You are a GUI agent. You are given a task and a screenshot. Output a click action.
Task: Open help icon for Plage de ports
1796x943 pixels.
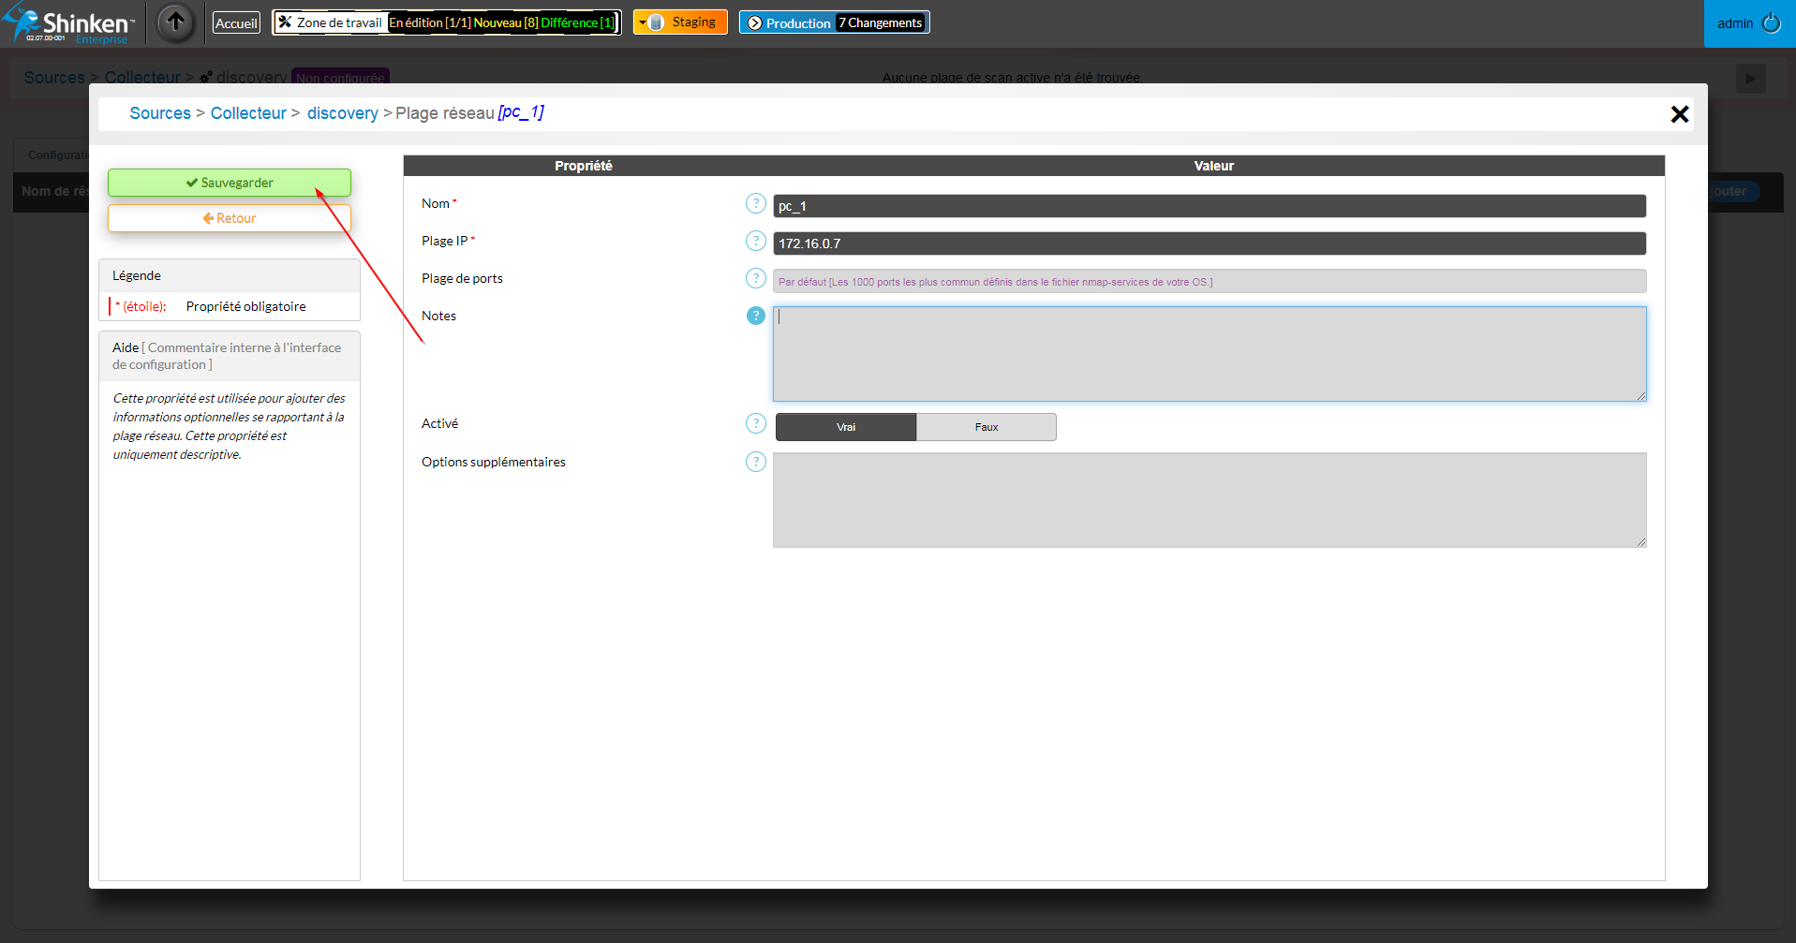(x=755, y=278)
